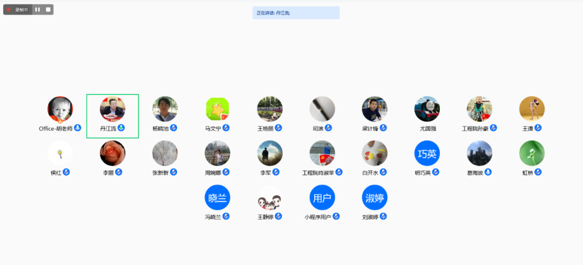Click the participant name 梁计锋

point(370,128)
